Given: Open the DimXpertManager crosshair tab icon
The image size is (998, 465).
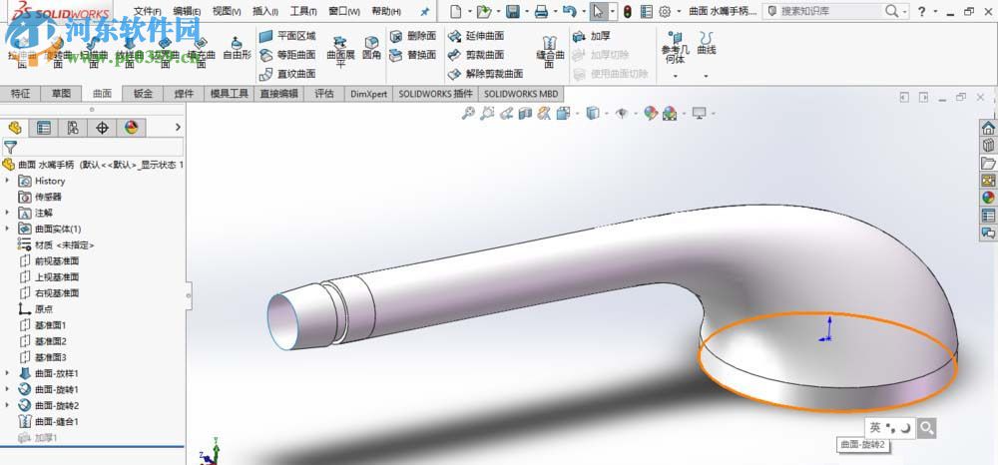Looking at the screenshot, I should (x=102, y=128).
